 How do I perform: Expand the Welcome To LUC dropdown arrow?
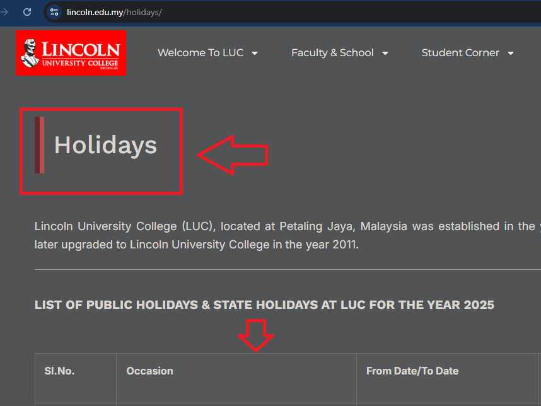255,53
